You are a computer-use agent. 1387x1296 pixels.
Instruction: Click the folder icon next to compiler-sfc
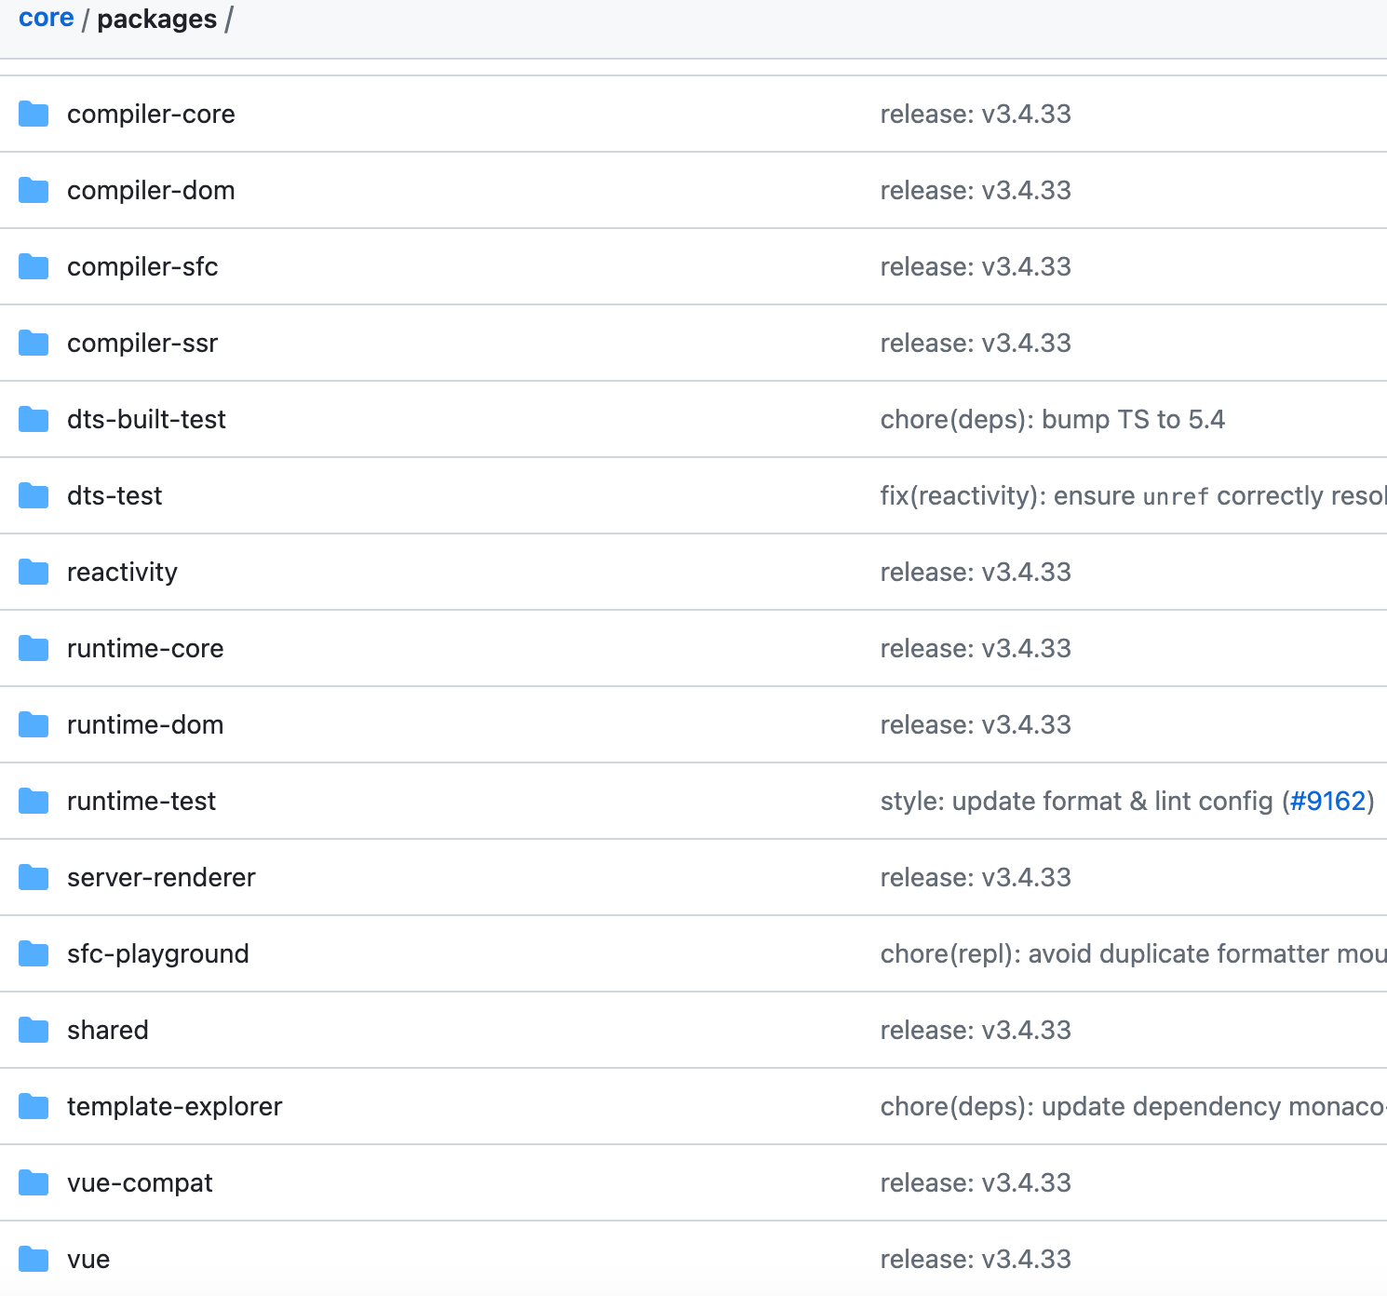34,267
